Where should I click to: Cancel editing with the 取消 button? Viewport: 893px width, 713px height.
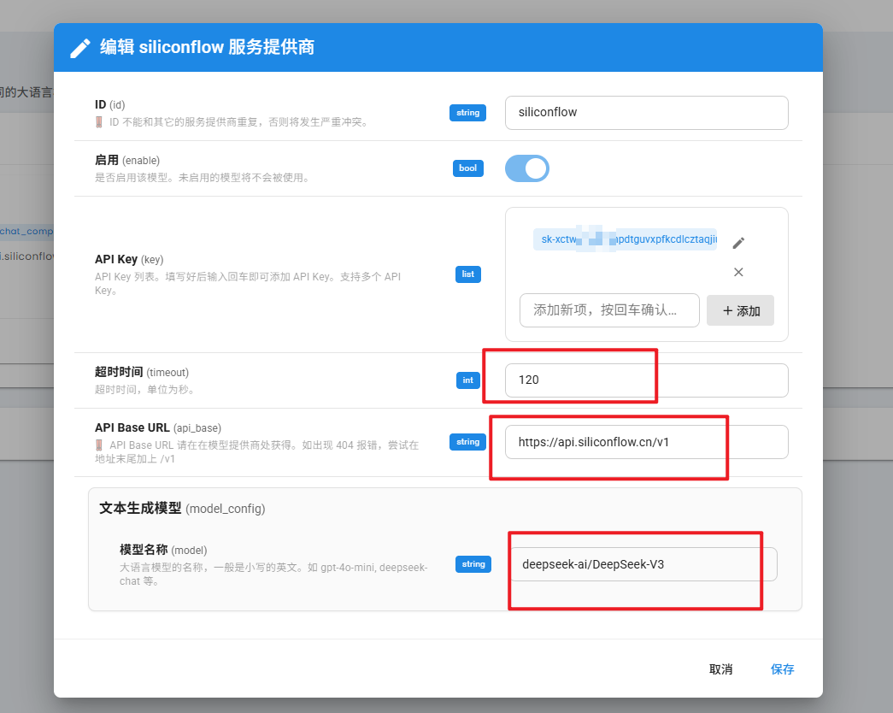pyautogui.click(x=720, y=669)
